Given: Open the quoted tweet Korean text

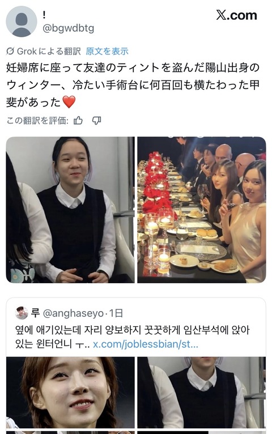Looking at the screenshot, I should click(132, 337).
